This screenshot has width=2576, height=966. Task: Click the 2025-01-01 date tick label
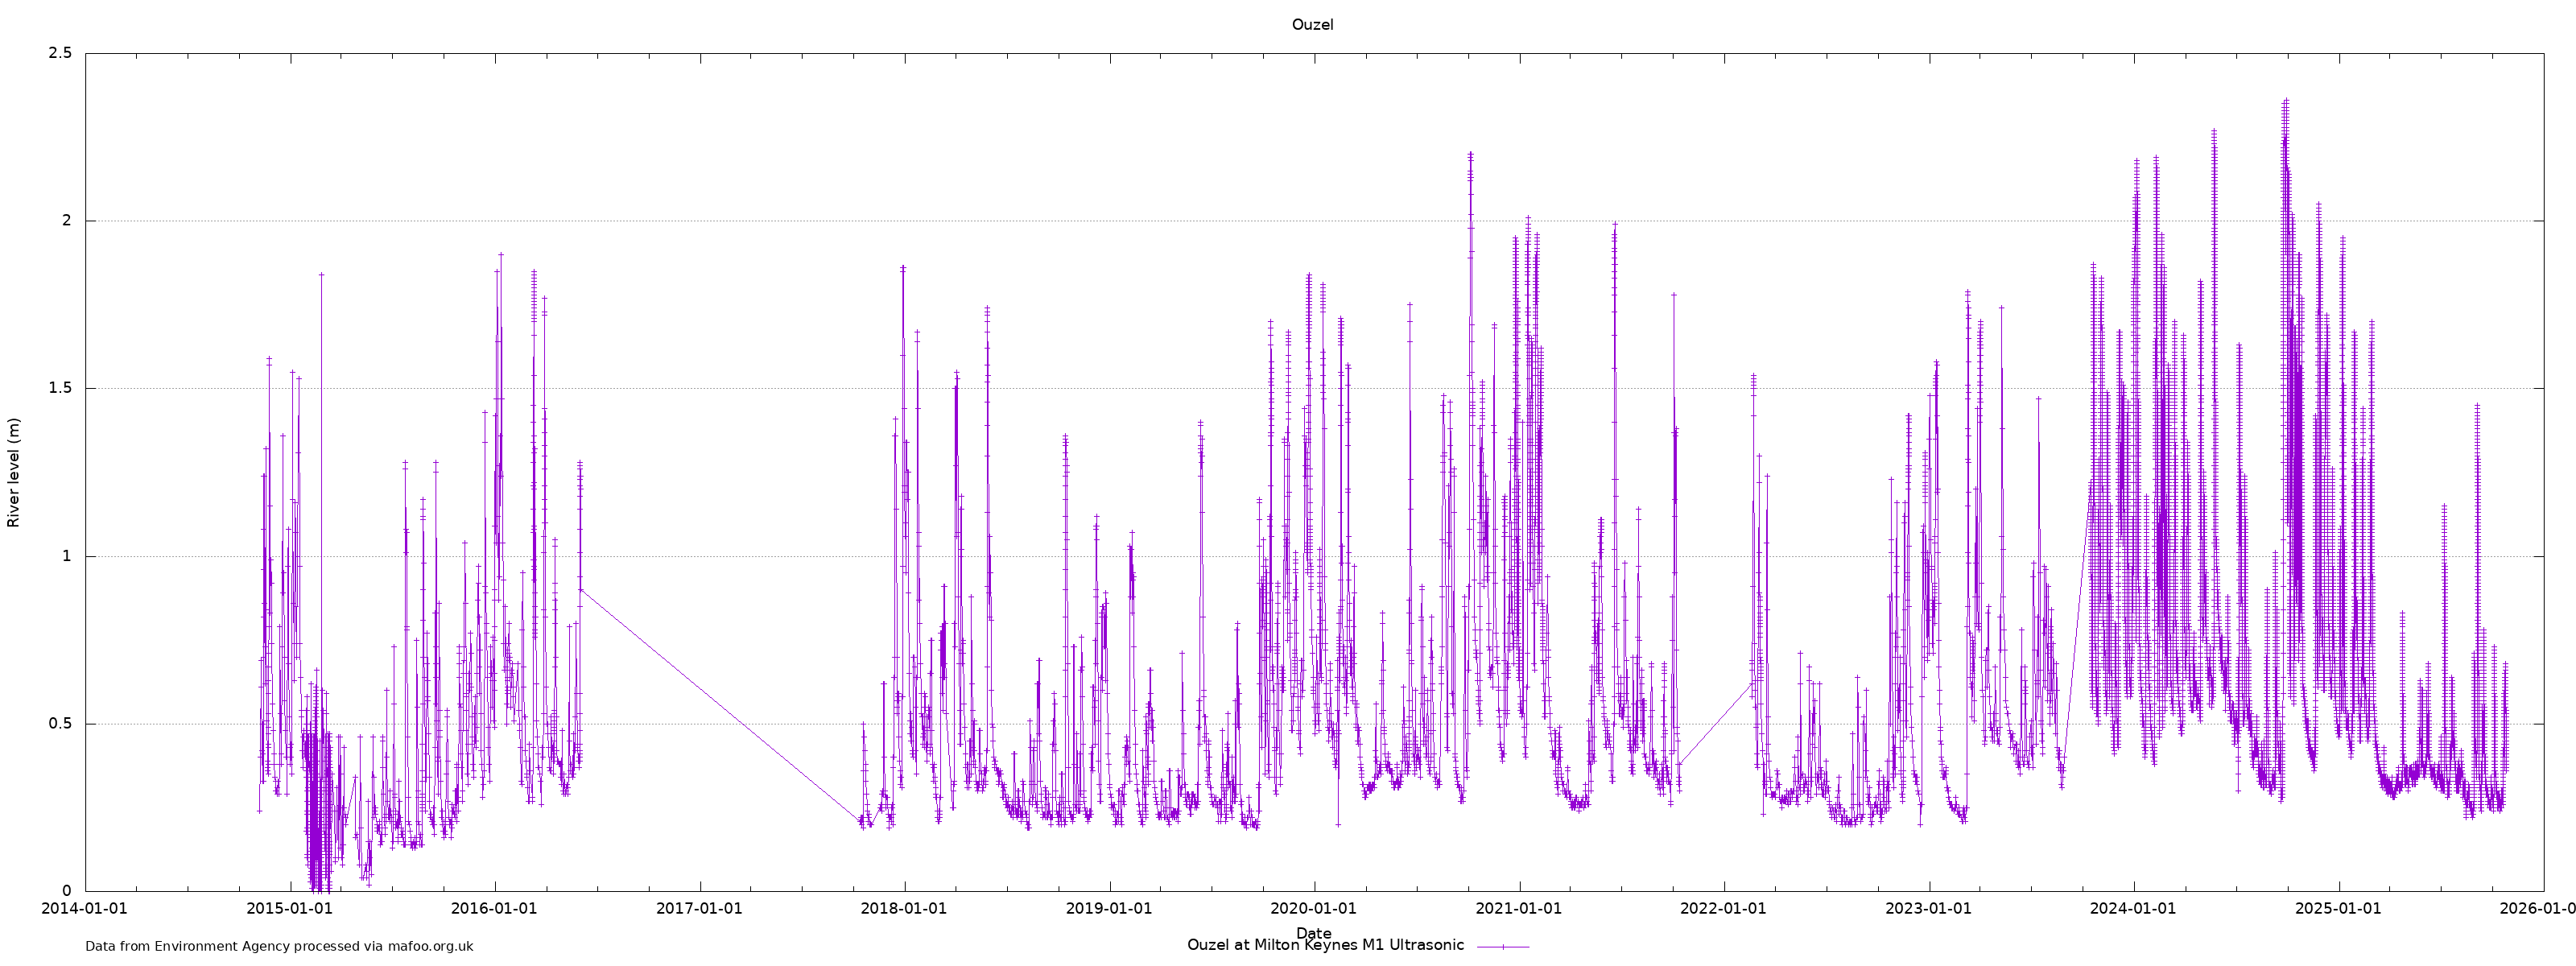2338,909
